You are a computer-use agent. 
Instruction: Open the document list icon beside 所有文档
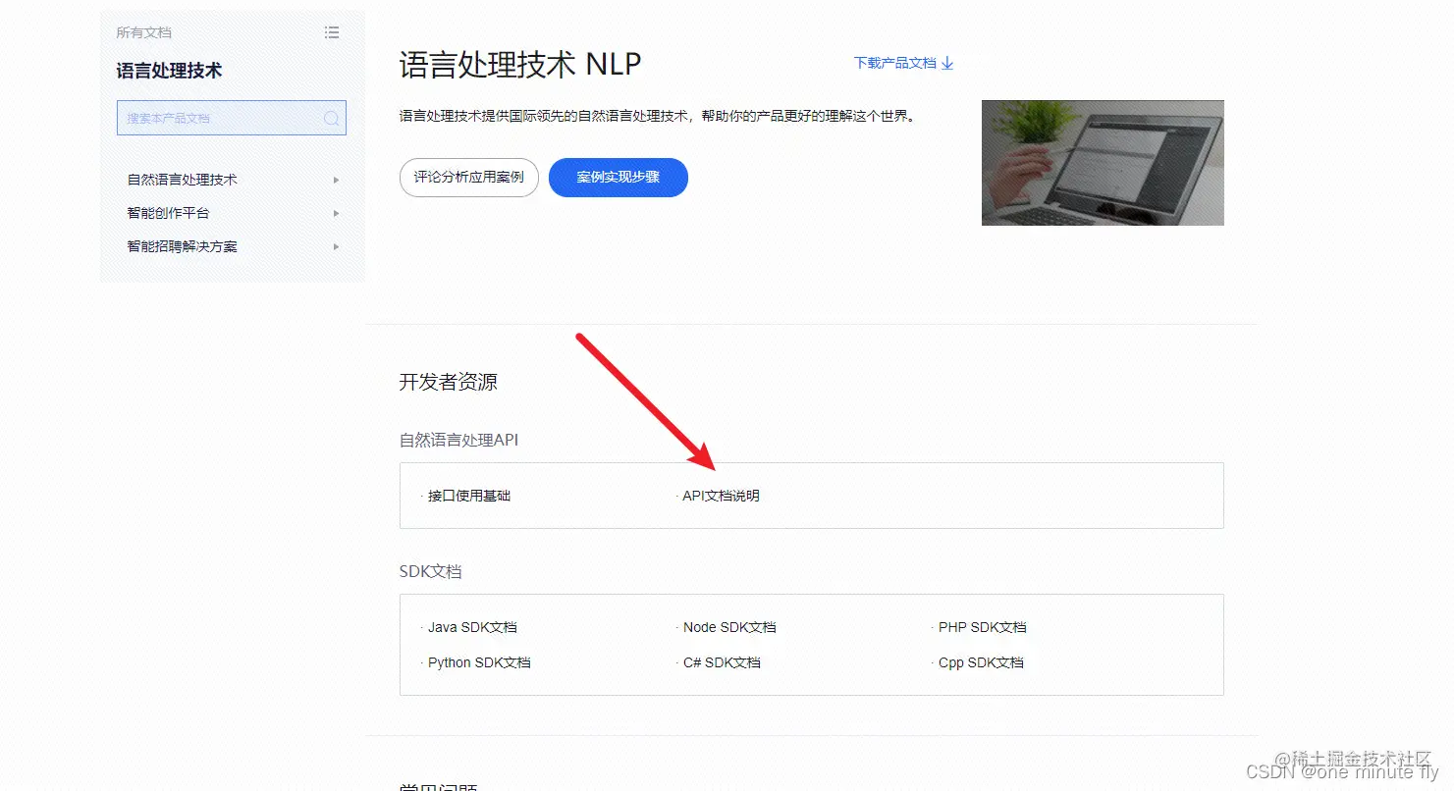(332, 31)
